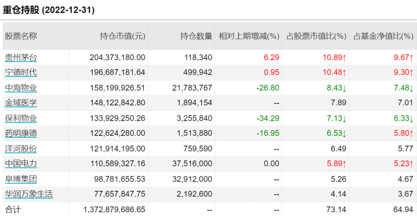Select market value 110,589,327.16
The width and height of the screenshot is (417, 216).
click(118, 164)
